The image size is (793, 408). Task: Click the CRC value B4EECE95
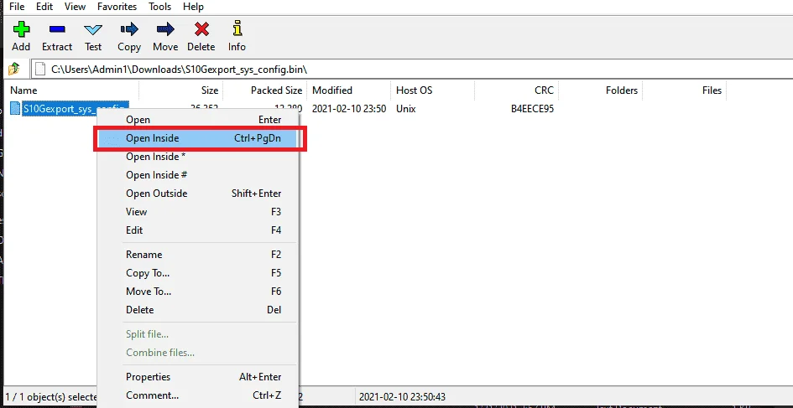533,109
